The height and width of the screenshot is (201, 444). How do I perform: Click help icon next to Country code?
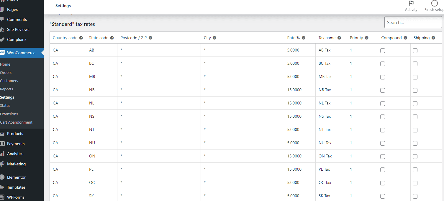[x=81, y=38]
